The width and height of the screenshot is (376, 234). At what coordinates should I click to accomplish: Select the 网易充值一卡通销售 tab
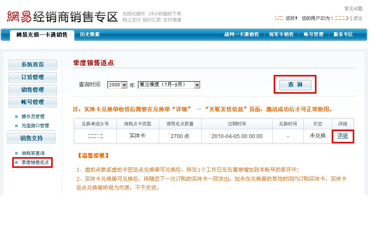pos(42,35)
